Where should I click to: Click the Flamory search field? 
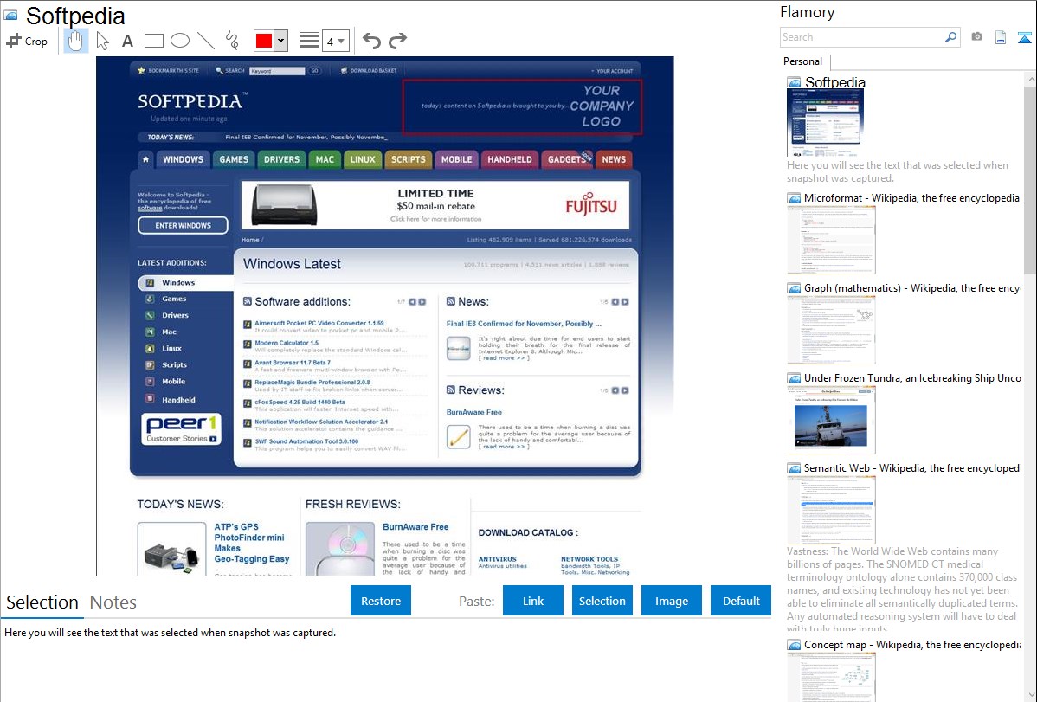pyautogui.click(x=861, y=37)
